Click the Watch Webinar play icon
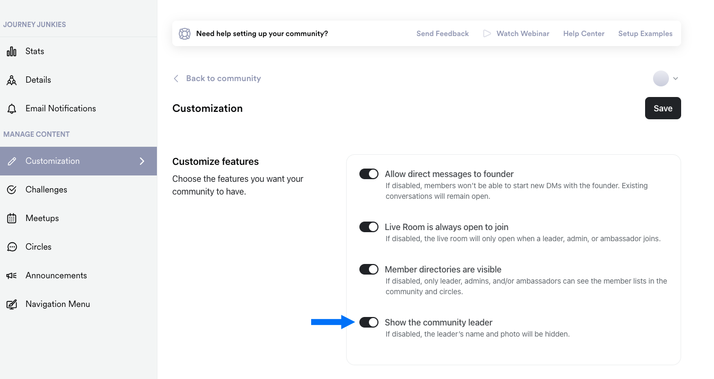 point(487,33)
